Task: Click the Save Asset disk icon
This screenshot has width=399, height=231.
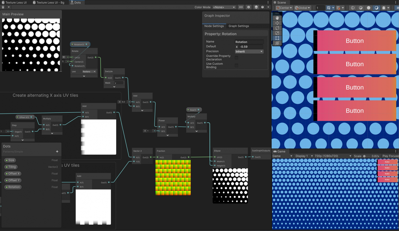Action: 3,7
